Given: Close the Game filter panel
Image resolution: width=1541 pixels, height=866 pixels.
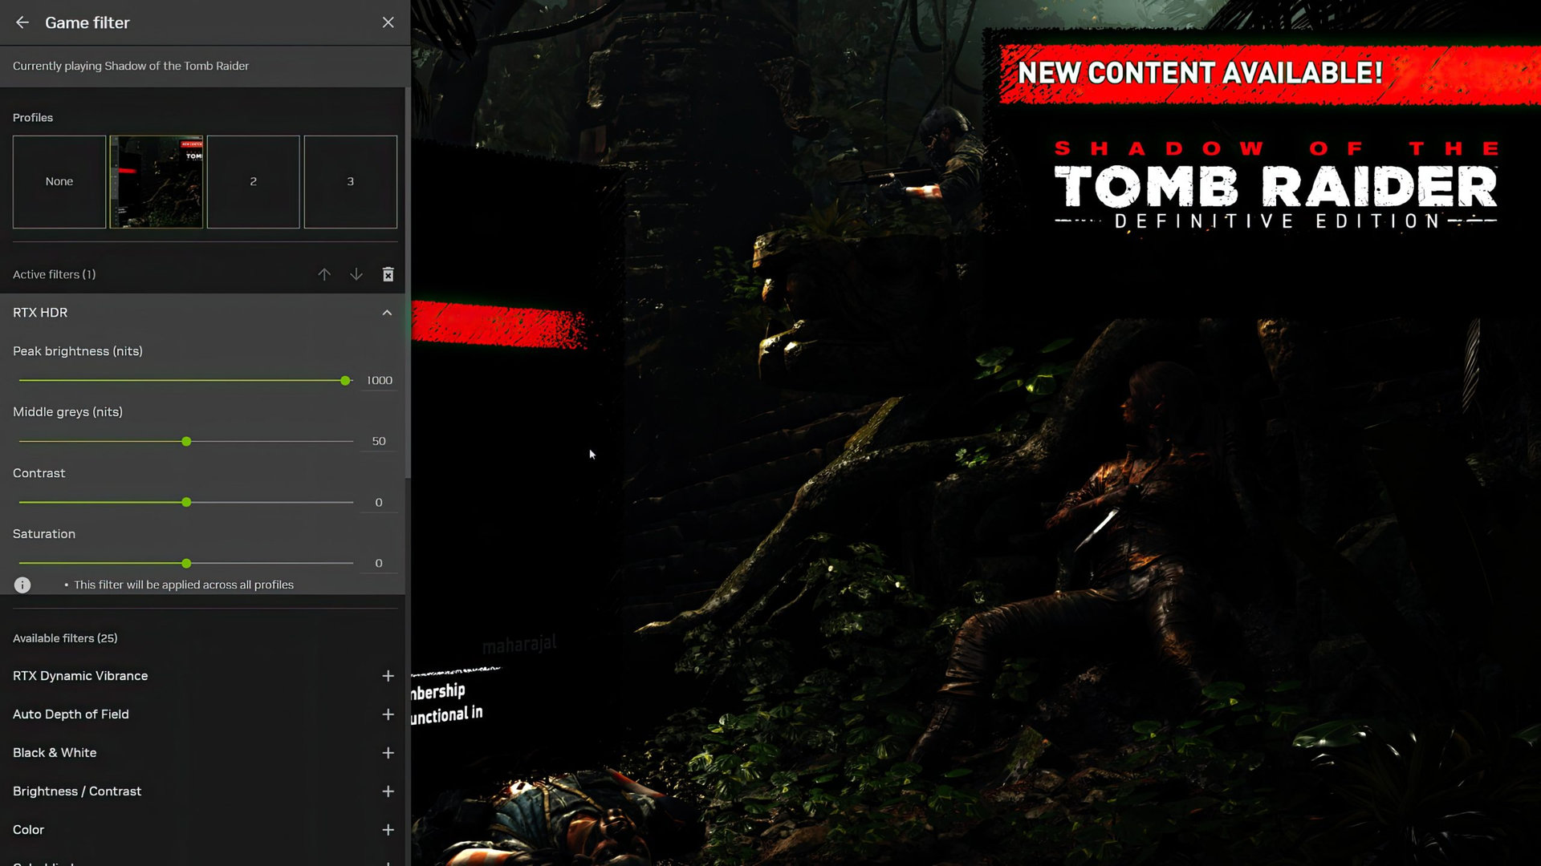Looking at the screenshot, I should click(388, 22).
